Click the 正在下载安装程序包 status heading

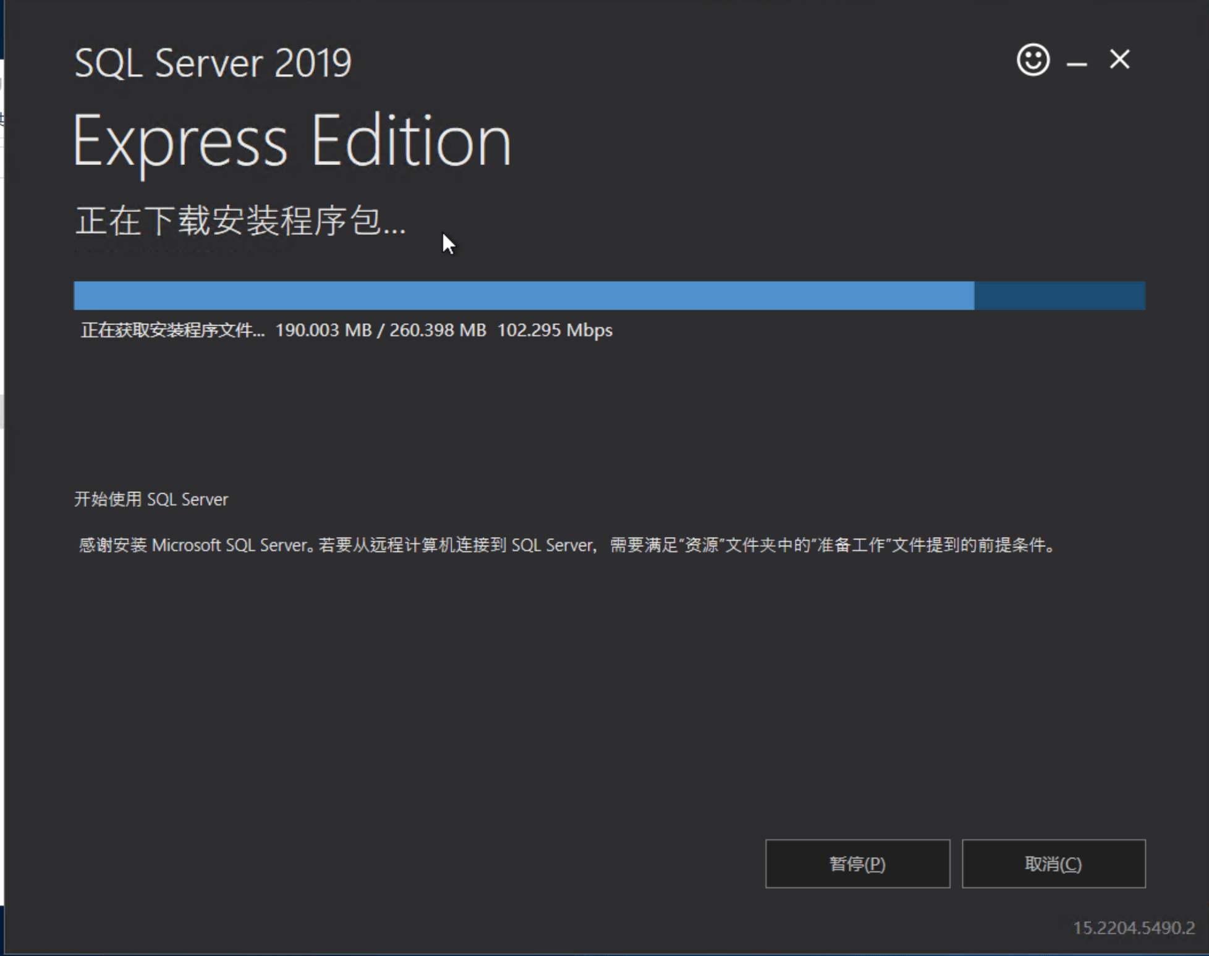click(240, 221)
